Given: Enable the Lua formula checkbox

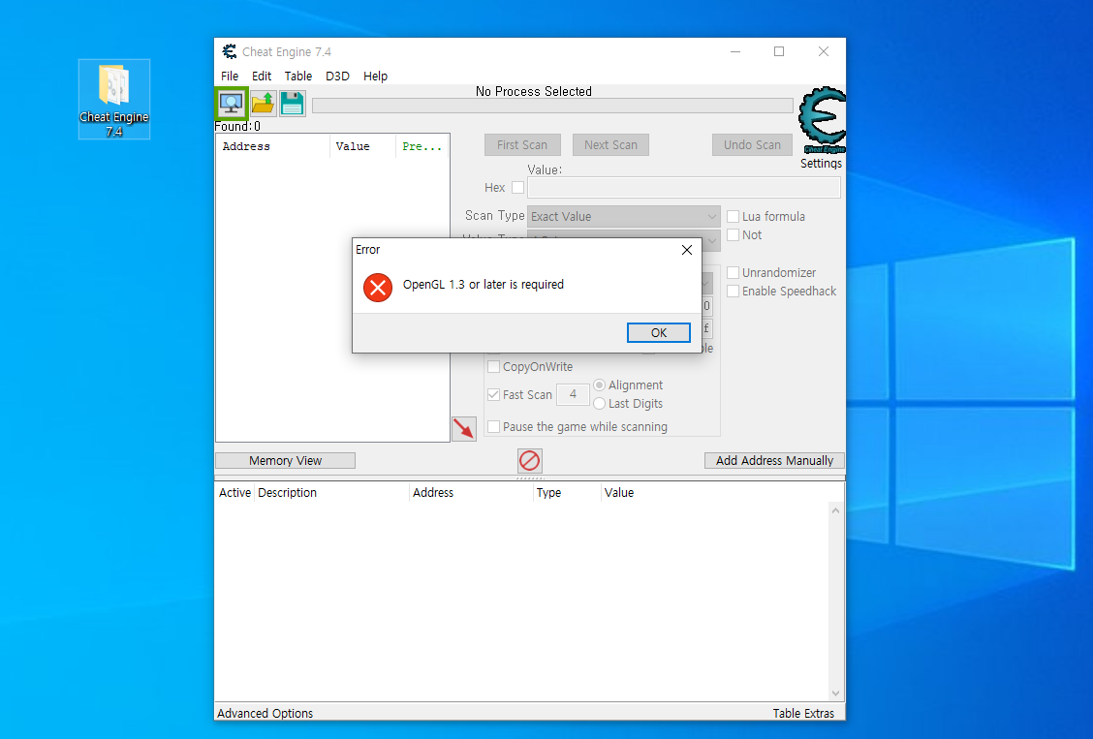Looking at the screenshot, I should click(733, 217).
